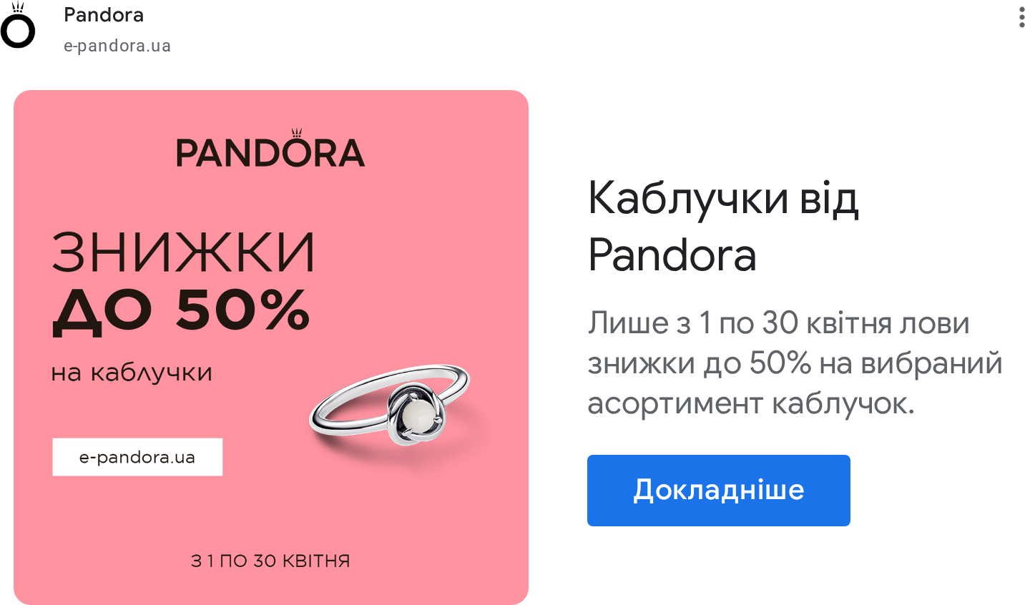Click the crown above the O in PANDORA
Viewport: 1025px width, 605px height.
(x=297, y=133)
